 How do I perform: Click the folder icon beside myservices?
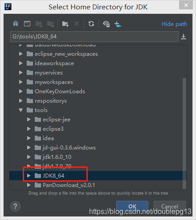pyautogui.click(x=30, y=72)
